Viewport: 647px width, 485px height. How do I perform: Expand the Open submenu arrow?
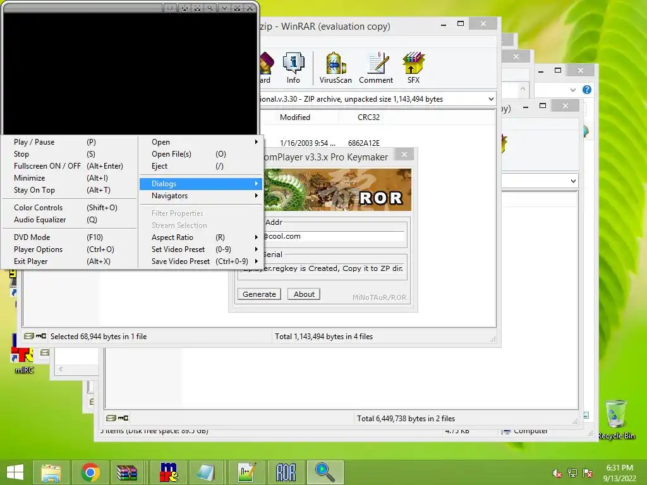pyautogui.click(x=257, y=142)
